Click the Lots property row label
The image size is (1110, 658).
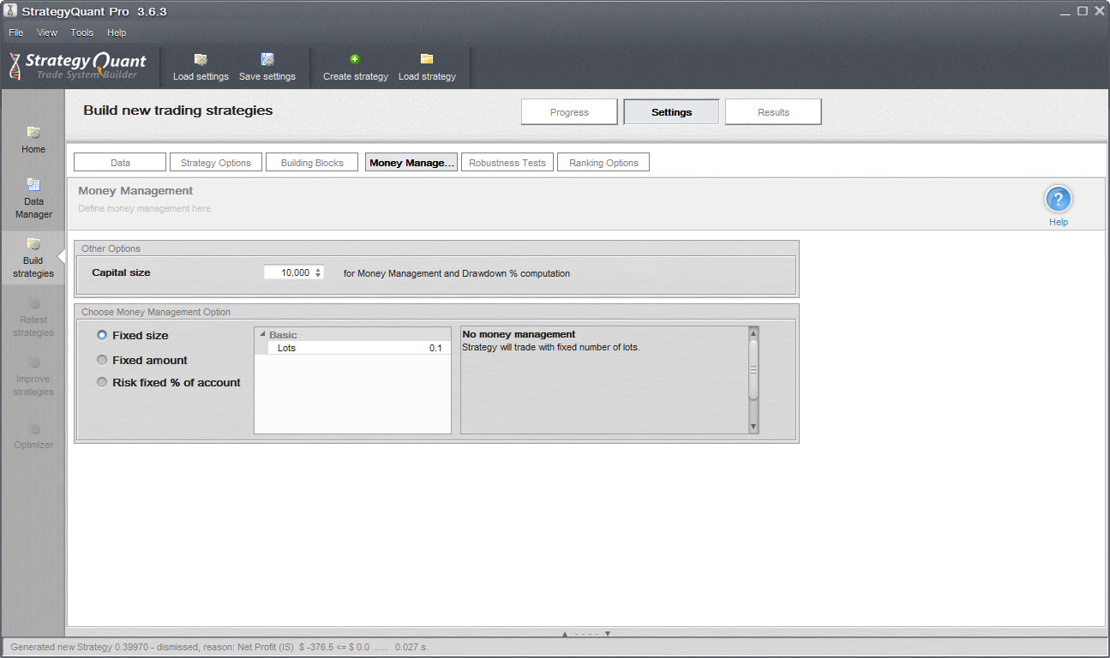(x=286, y=349)
